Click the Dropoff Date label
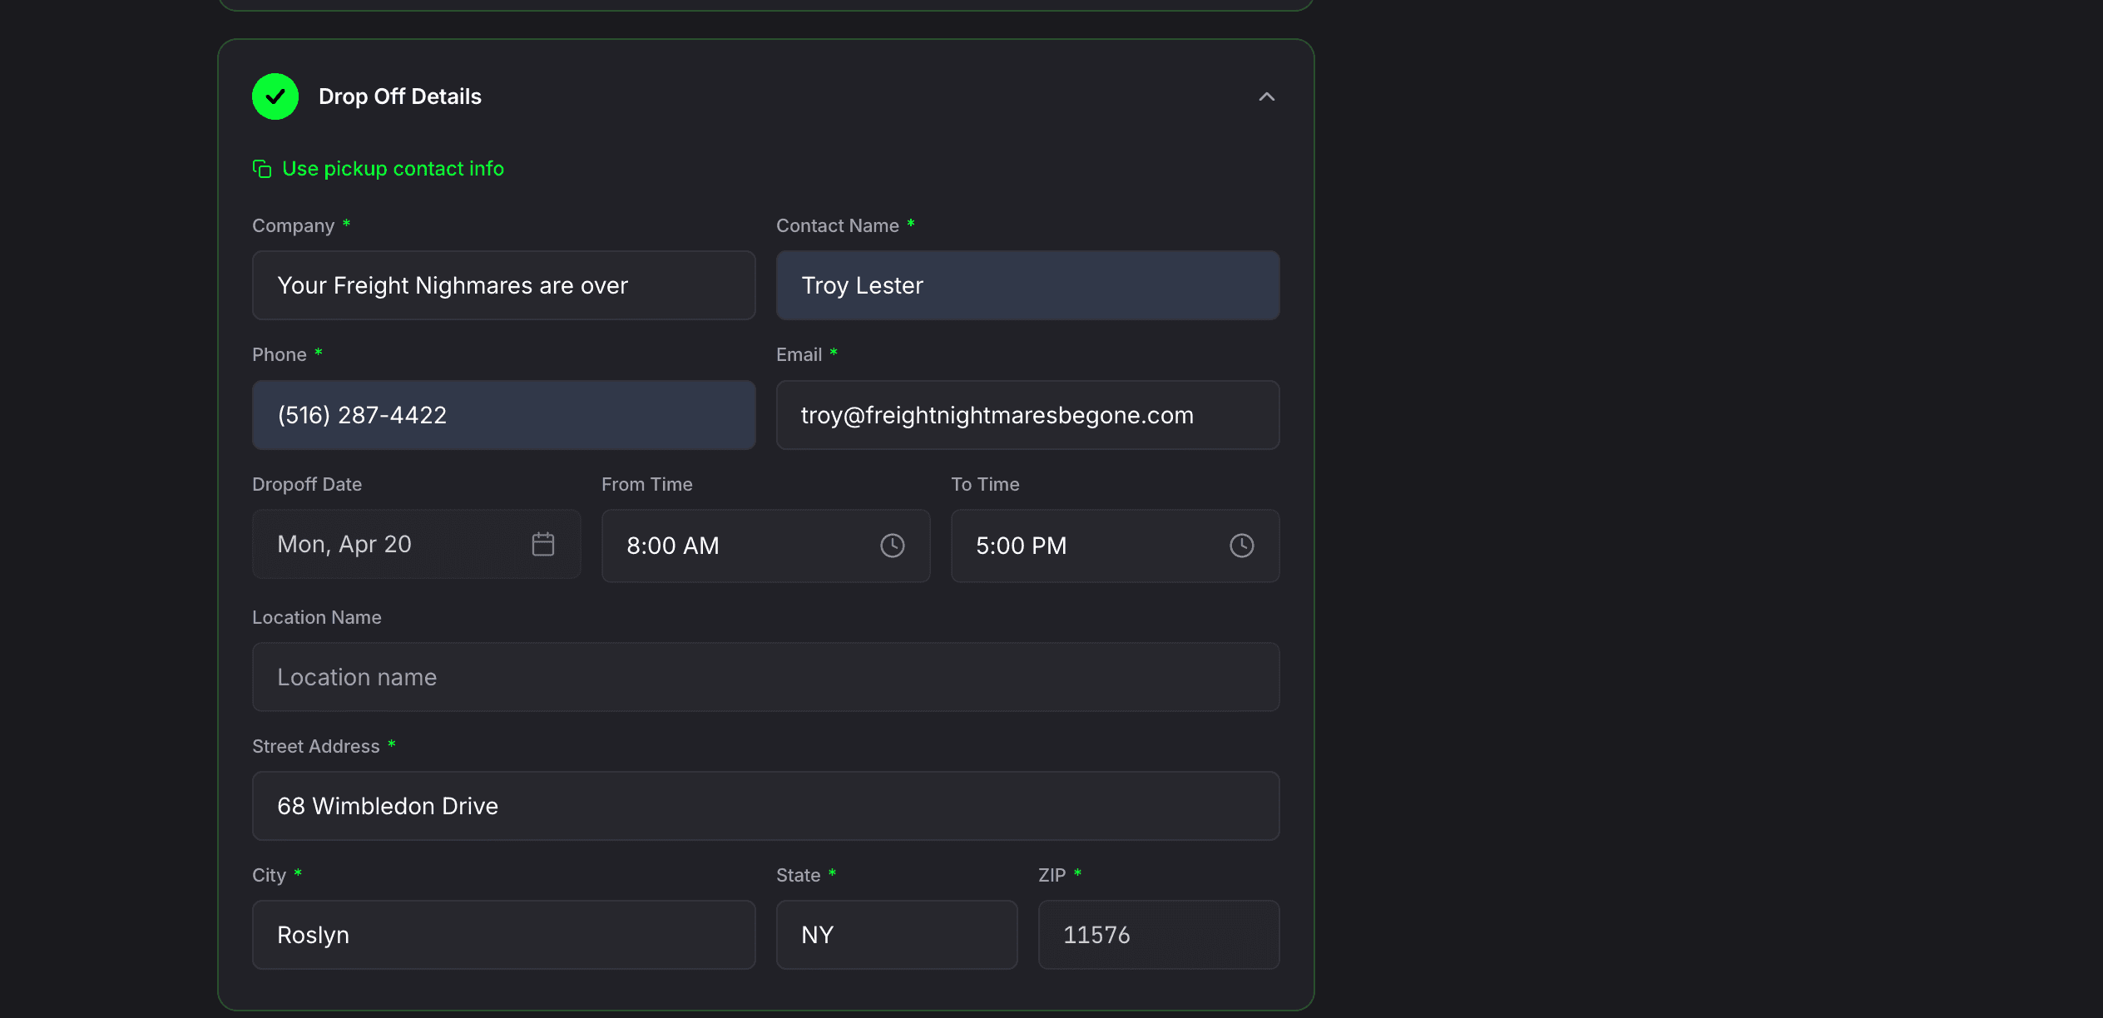The width and height of the screenshot is (2103, 1018). coord(307,484)
